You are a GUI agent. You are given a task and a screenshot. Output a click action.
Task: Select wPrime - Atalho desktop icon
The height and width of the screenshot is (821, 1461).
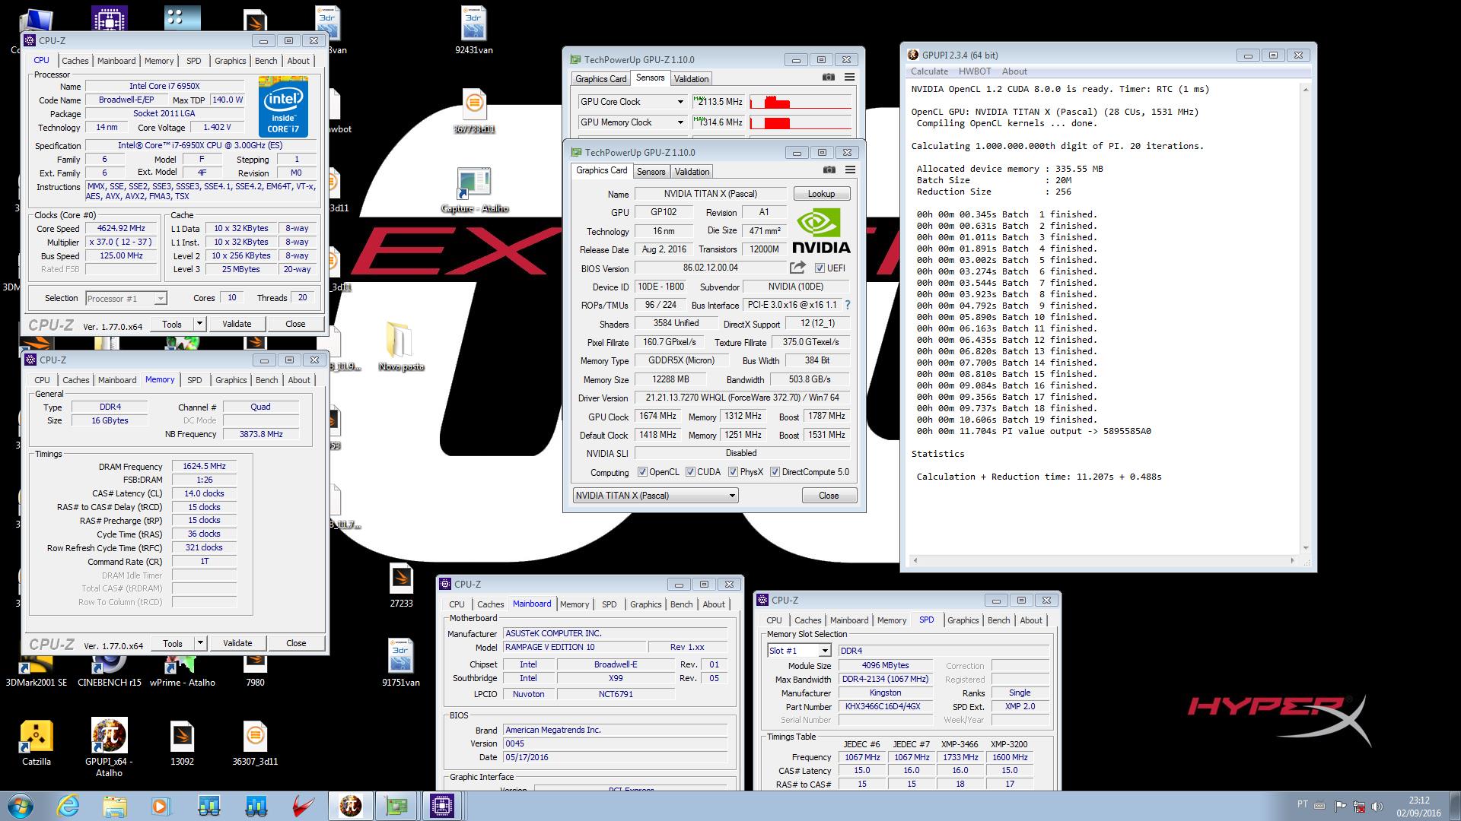pos(182,670)
